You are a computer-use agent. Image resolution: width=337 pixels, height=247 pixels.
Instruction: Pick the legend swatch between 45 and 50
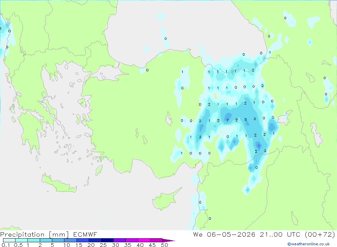pyautogui.click(x=156, y=240)
